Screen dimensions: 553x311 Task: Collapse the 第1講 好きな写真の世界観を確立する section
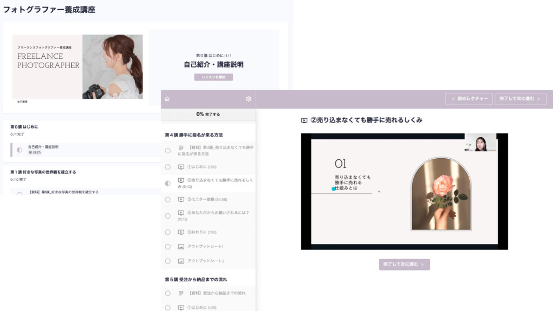click(x=43, y=172)
